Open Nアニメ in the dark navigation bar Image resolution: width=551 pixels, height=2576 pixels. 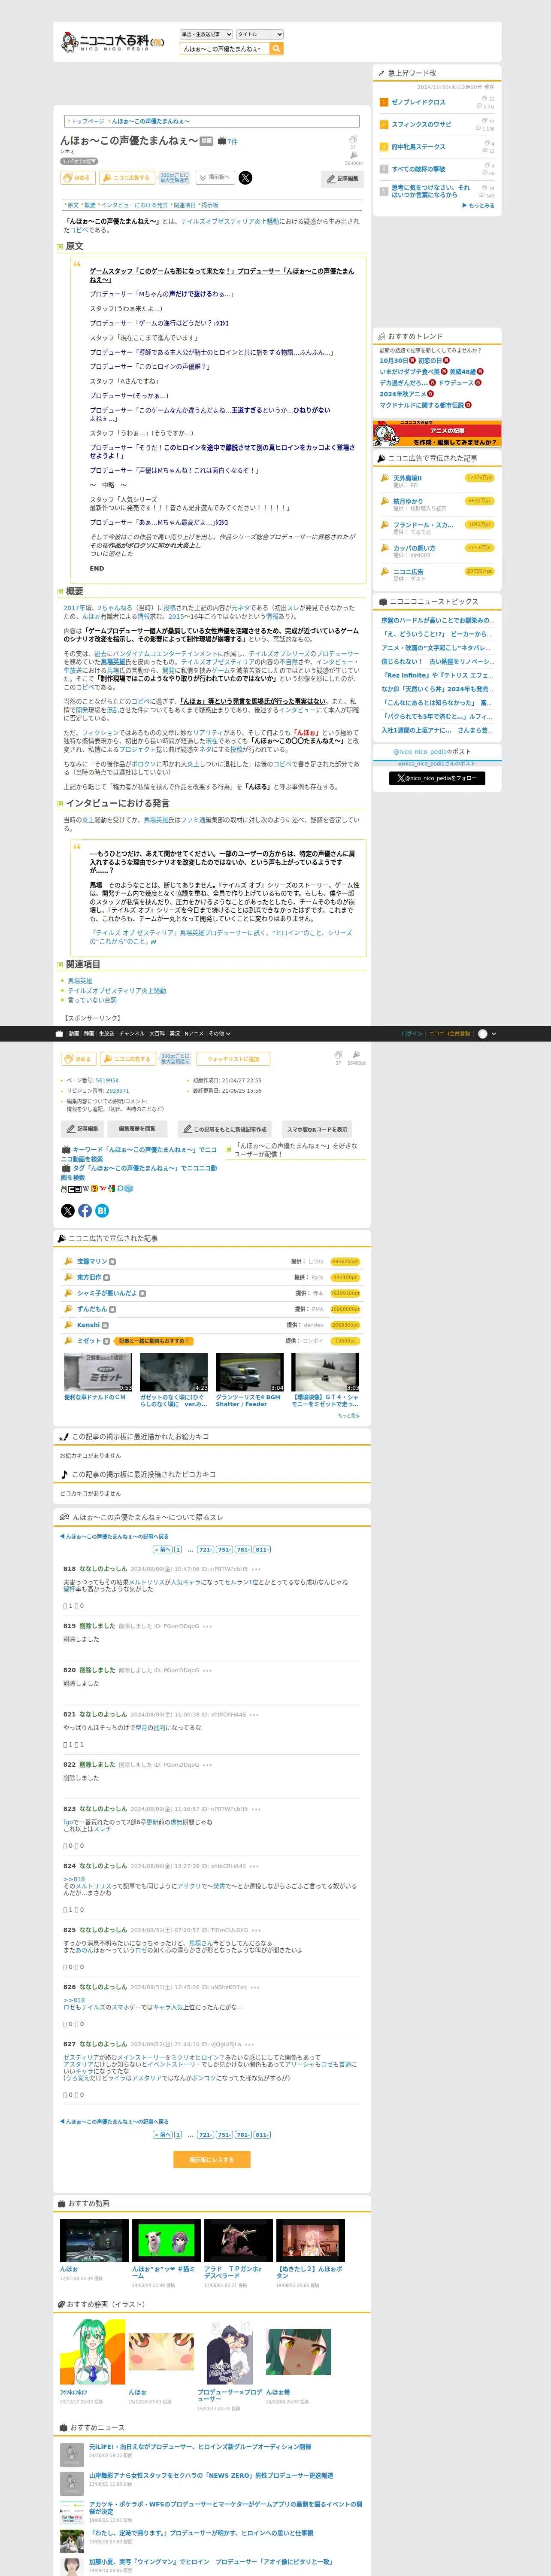coord(194,1033)
